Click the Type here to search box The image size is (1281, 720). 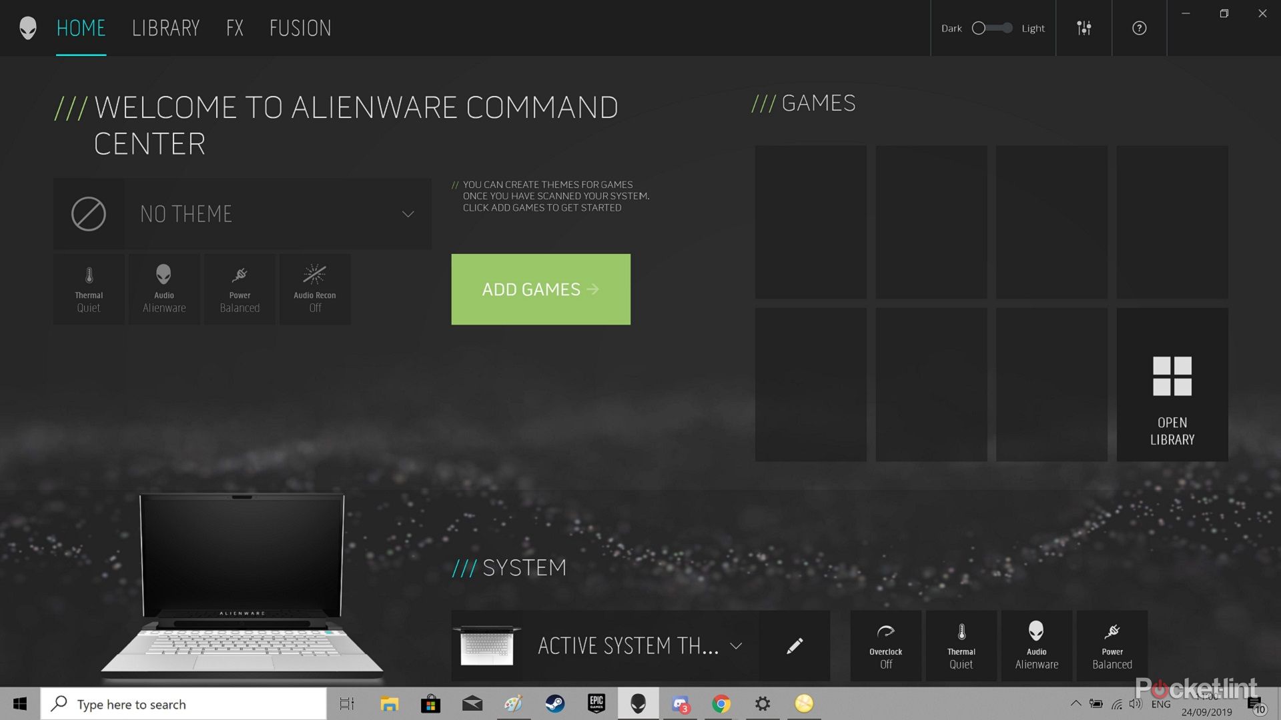(183, 704)
